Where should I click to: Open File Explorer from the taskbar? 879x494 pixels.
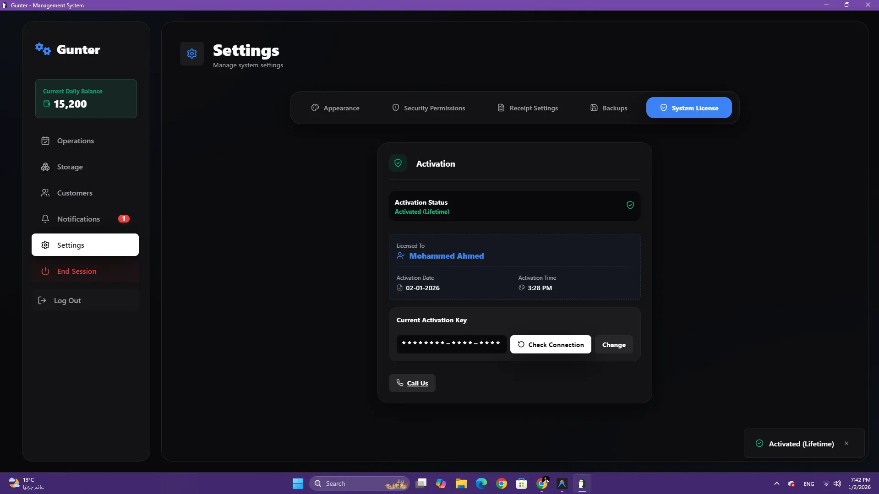(x=461, y=483)
